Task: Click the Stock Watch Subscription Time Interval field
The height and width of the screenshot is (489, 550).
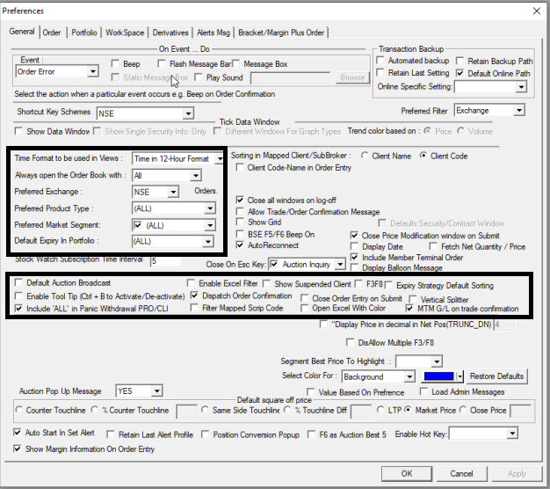Action: (x=164, y=261)
